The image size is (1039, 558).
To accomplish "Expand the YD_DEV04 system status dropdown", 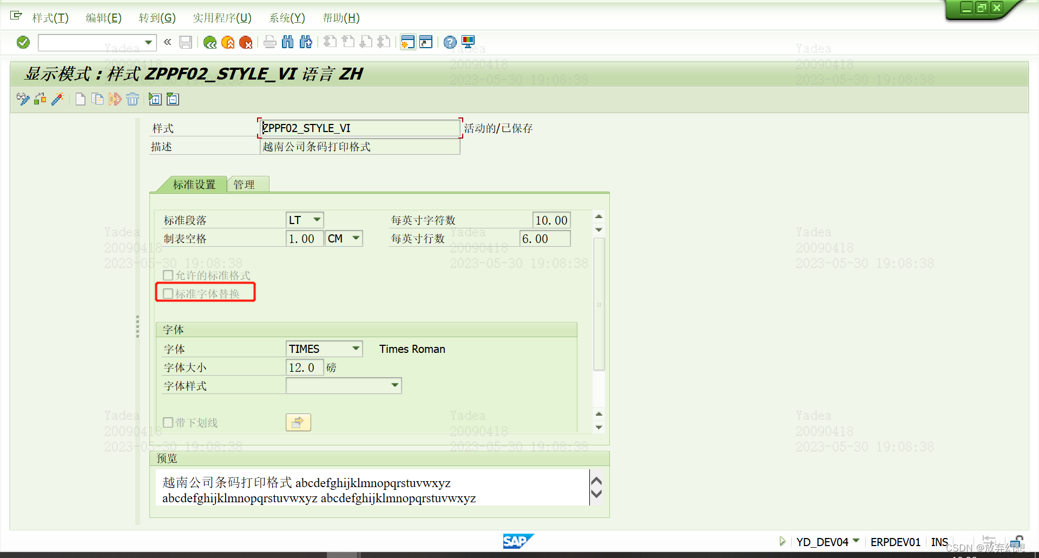I will click(x=856, y=541).
